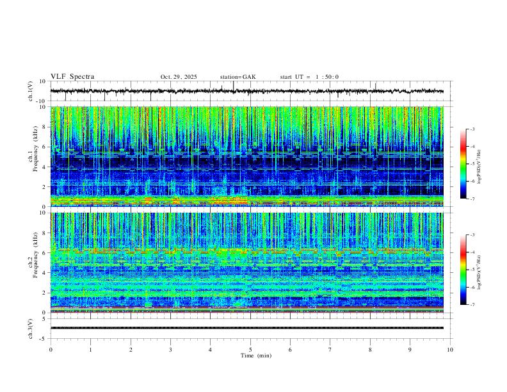
Task: Click the '8' kHz tick of ch.1 spectrogram
Action: coord(45,127)
